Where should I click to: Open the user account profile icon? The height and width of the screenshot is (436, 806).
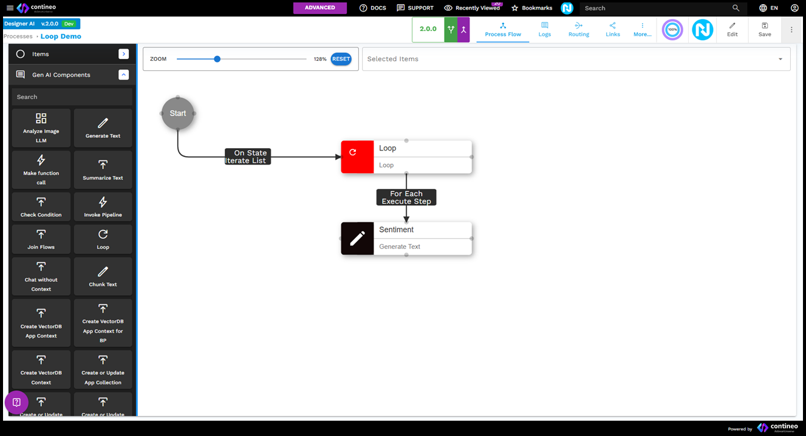[x=794, y=8]
